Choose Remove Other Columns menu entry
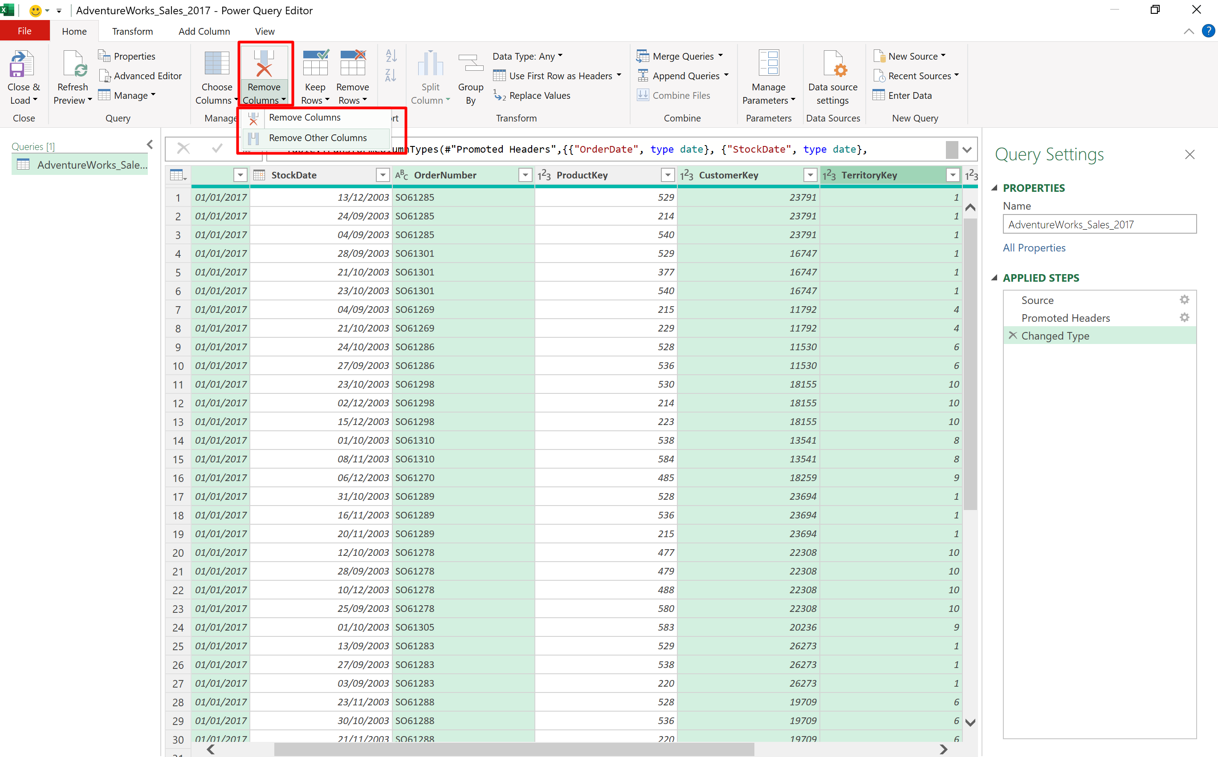Viewport: 1218px width, 757px height. point(318,138)
